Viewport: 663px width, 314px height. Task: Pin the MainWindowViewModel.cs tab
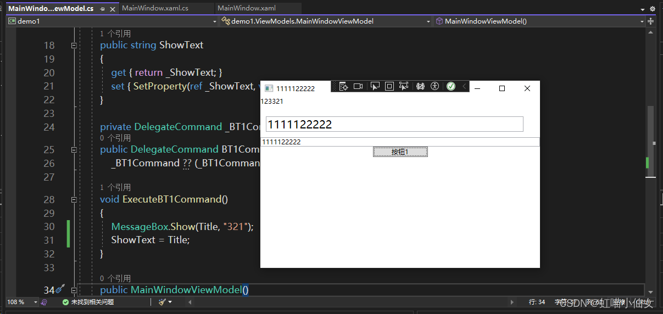click(103, 9)
